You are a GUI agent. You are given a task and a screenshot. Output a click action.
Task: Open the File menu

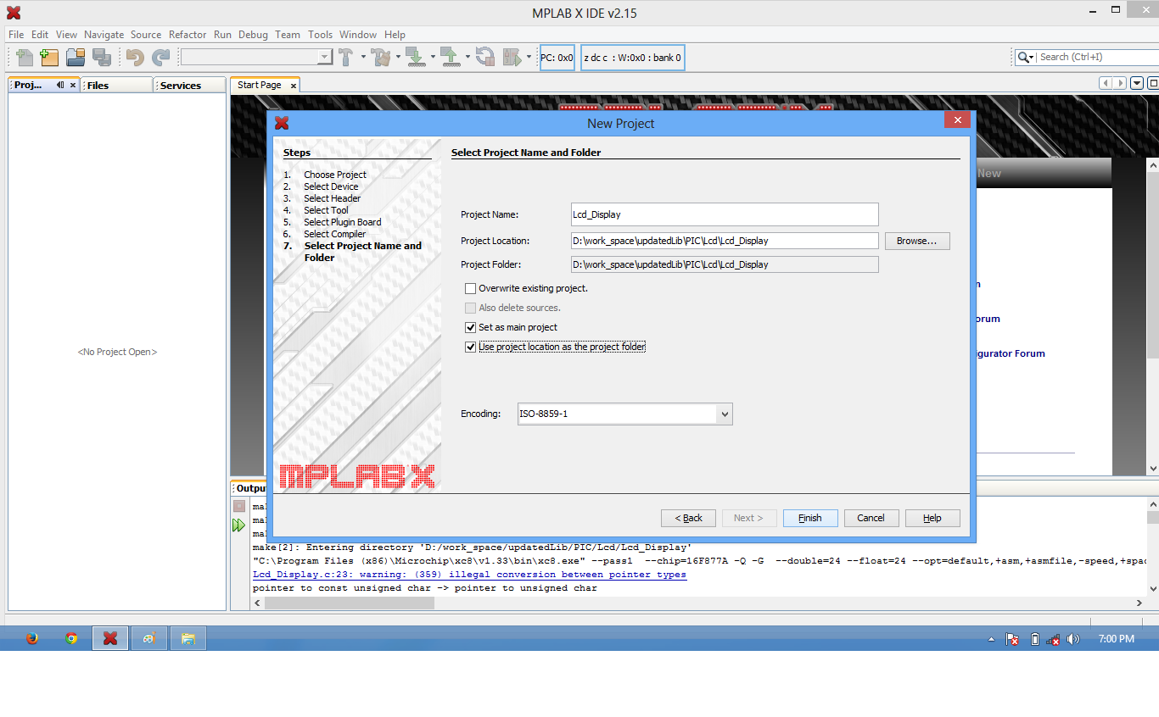point(16,35)
